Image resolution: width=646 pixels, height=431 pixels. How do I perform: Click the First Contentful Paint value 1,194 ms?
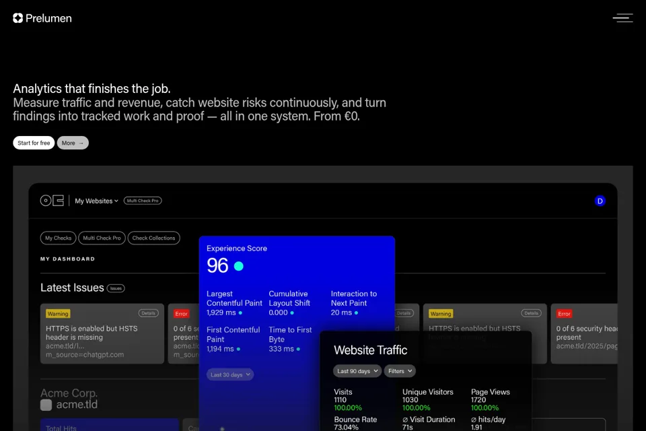(220, 349)
